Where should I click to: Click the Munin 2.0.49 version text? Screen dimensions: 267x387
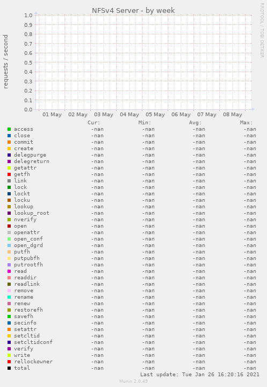tap(133, 381)
